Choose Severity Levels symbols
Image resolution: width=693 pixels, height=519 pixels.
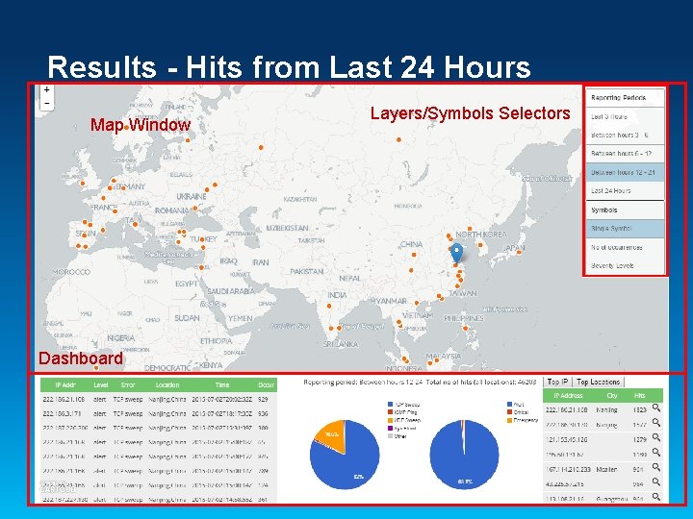pyautogui.click(x=625, y=265)
